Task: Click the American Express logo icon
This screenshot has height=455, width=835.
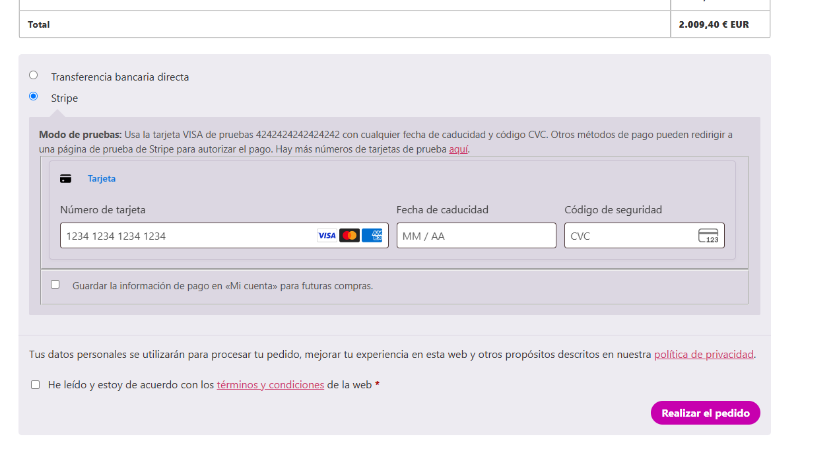Action: click(372, 236)
